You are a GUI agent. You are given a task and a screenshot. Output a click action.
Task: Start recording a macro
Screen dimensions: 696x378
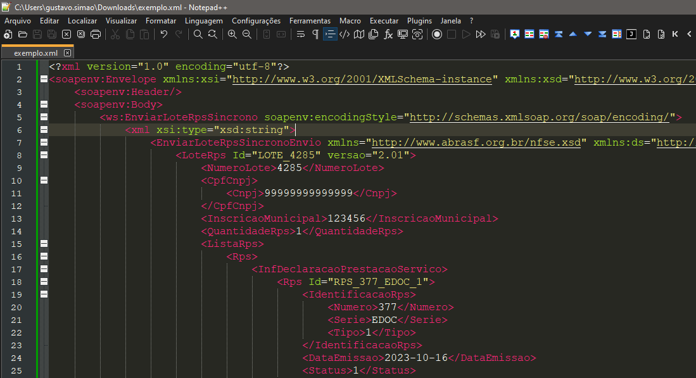[437, 35]
